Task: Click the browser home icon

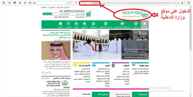Action: tap(20, 3)
